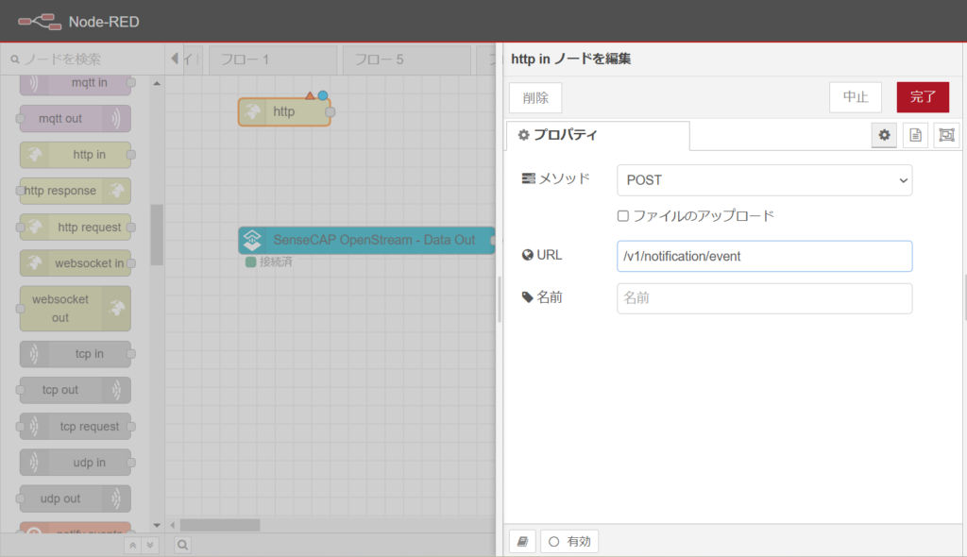This screenshot has width=967, height=557.
Task: Toggle the 有効 enabled state button
Action: point(569,542)
